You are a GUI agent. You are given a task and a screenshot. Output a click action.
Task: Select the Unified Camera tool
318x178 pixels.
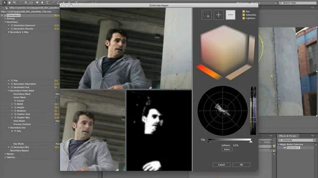[26, 2]
